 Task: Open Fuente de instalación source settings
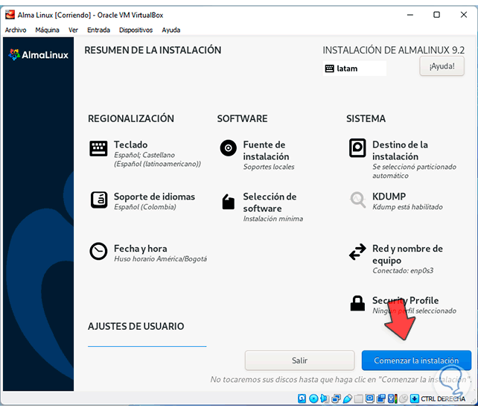click(258, 155)
